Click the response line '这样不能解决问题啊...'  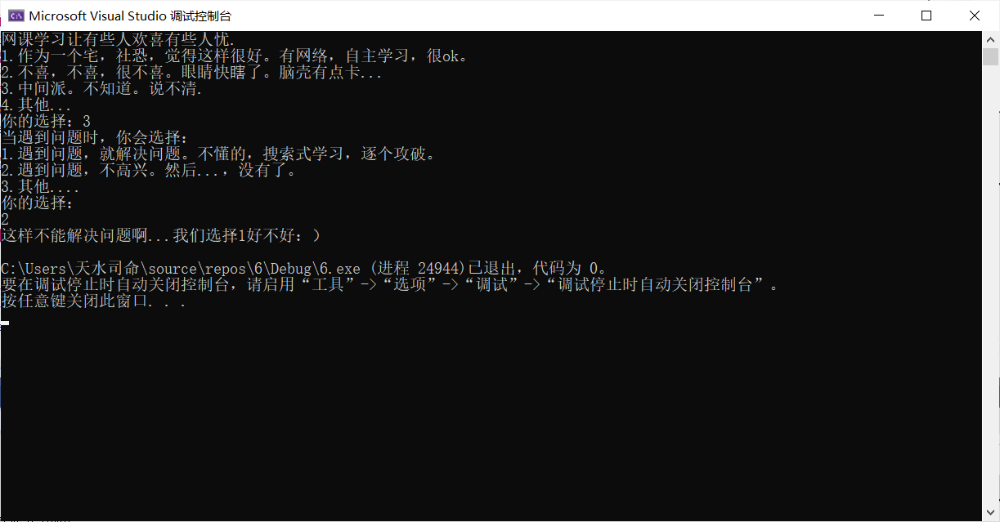[x=161, y=235]
